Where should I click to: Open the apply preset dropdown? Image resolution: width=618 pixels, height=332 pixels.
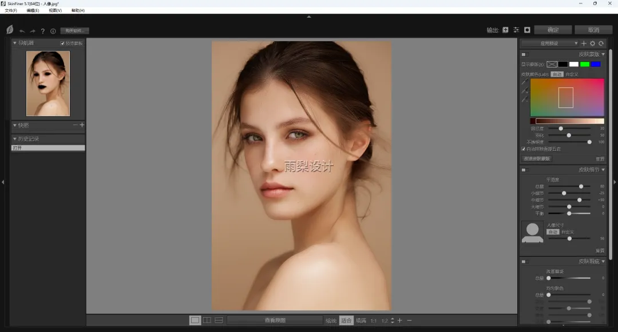coord(550,43)
